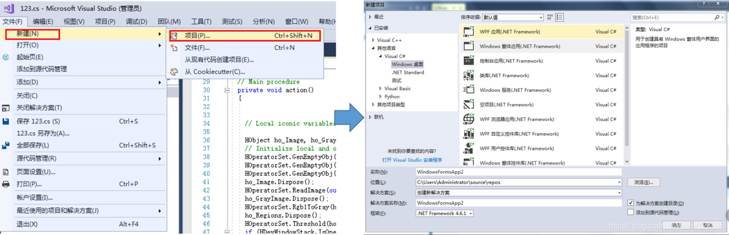
Task: Click the 浏览(B)... button
Action: click(x=644, y=182)
